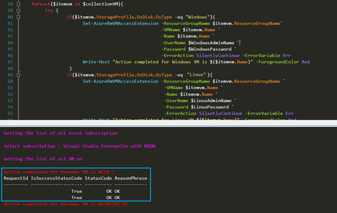Collapse the Windows if block on line 40
Viewport: 337px width, 213px height.
click(x=18, y=17)
